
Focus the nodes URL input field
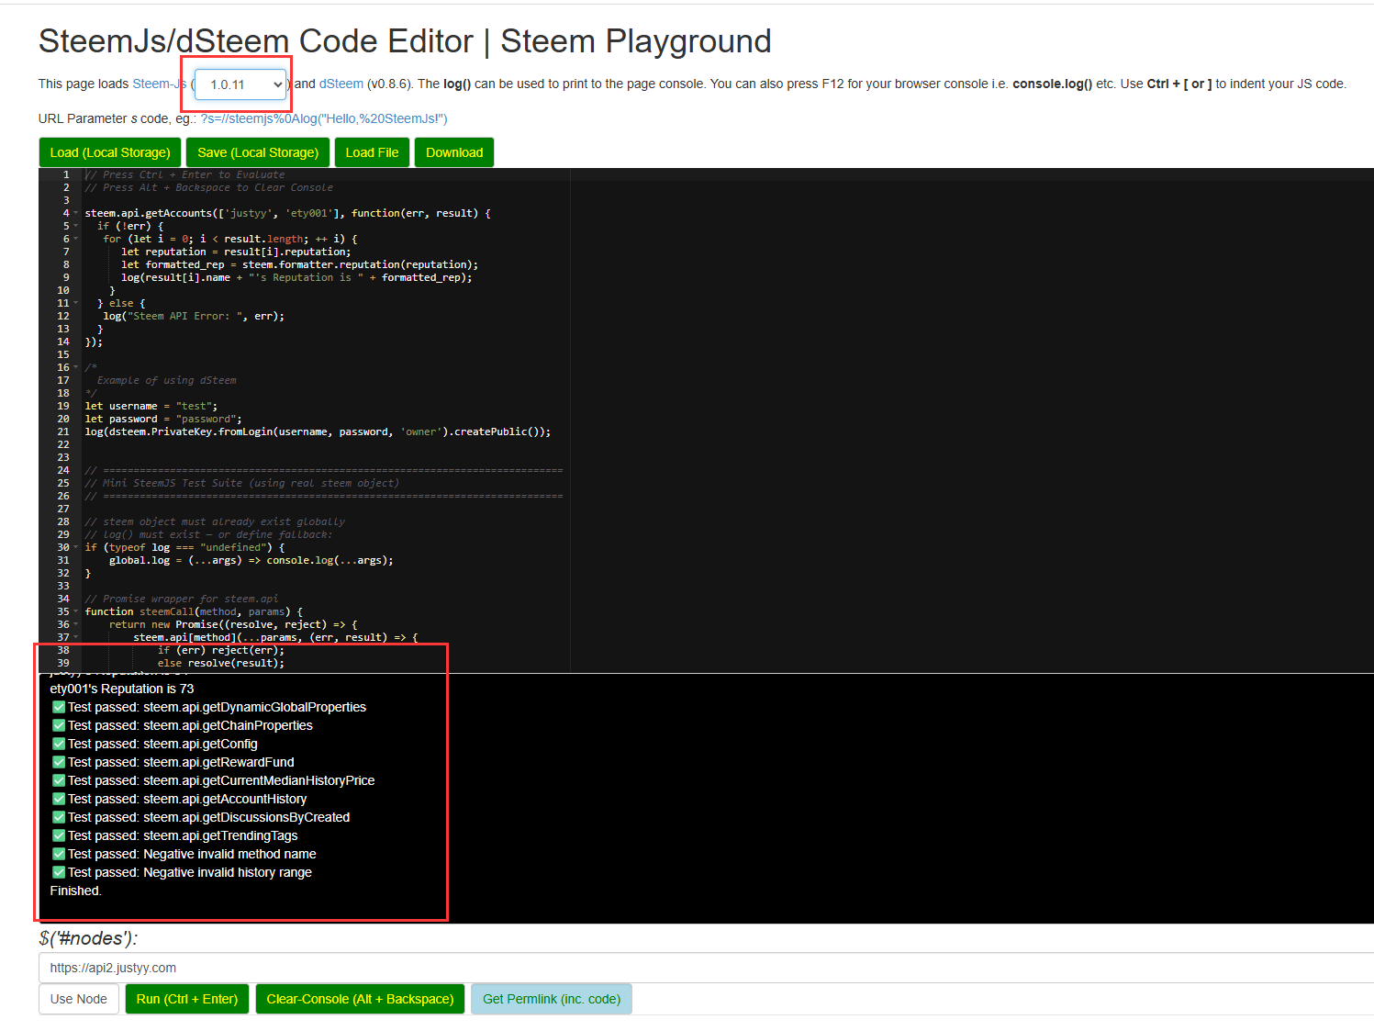[x=706, y=968]
